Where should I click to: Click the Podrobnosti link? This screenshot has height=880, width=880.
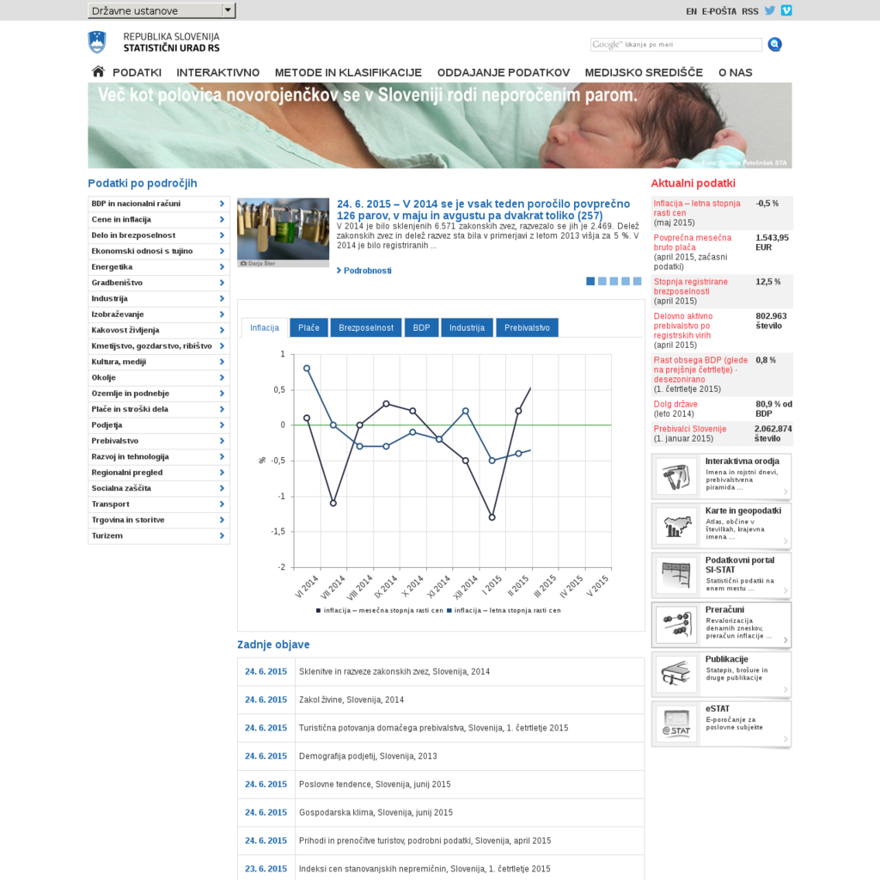365,270
